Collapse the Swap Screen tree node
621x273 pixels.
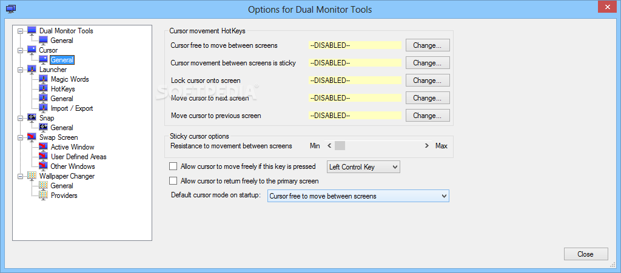[x=20, y=137]
